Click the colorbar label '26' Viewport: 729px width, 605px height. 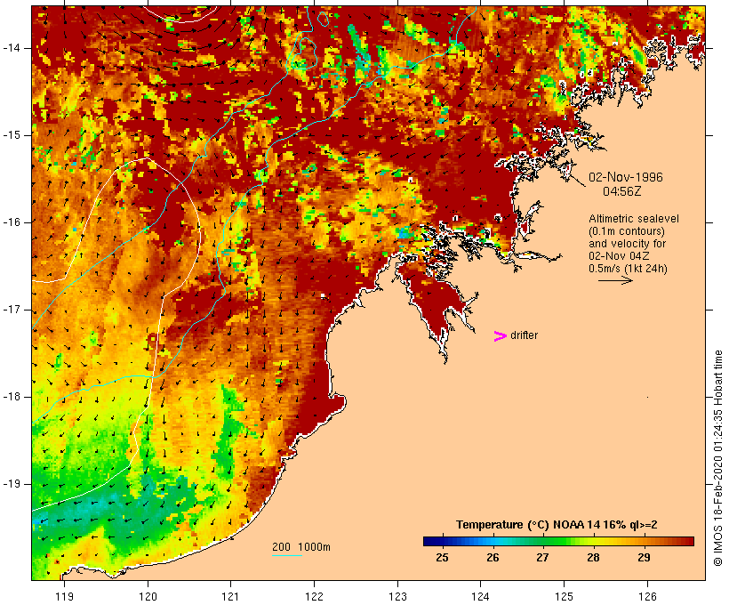[493, 557]
